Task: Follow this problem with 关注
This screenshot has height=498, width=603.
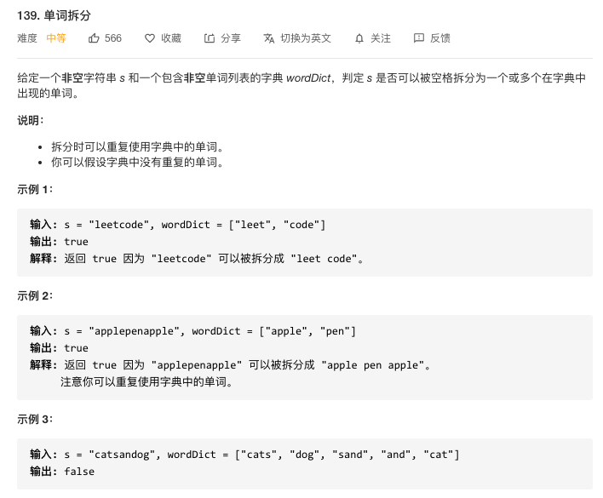Action: (381, 38)
